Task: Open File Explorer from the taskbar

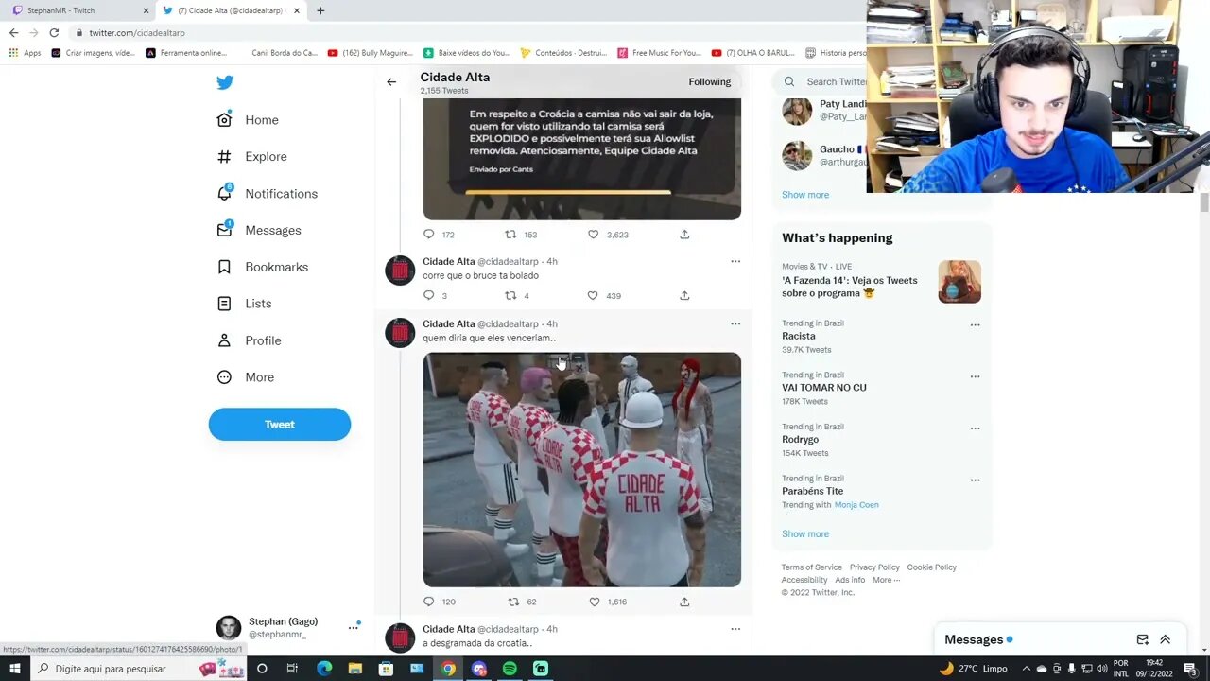Action: pyautogui.click(x=355, y=669)
